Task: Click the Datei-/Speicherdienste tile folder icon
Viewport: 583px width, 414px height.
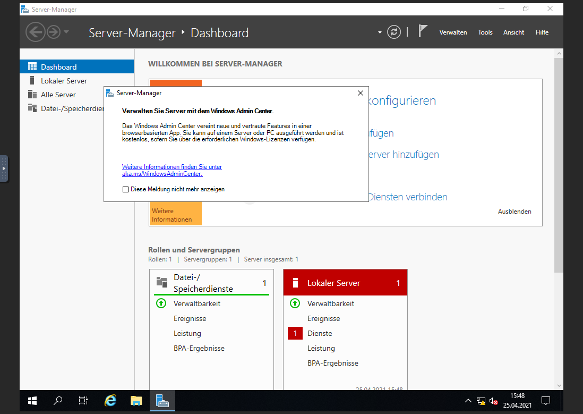Action: pos(162,282)
